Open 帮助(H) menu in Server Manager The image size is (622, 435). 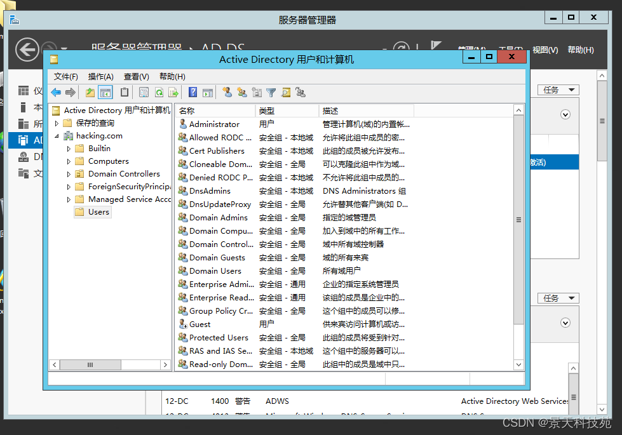580,50
